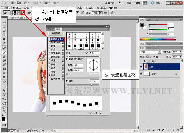
Task: Expand the 组 1 layer group
Action: coord(145,61)
